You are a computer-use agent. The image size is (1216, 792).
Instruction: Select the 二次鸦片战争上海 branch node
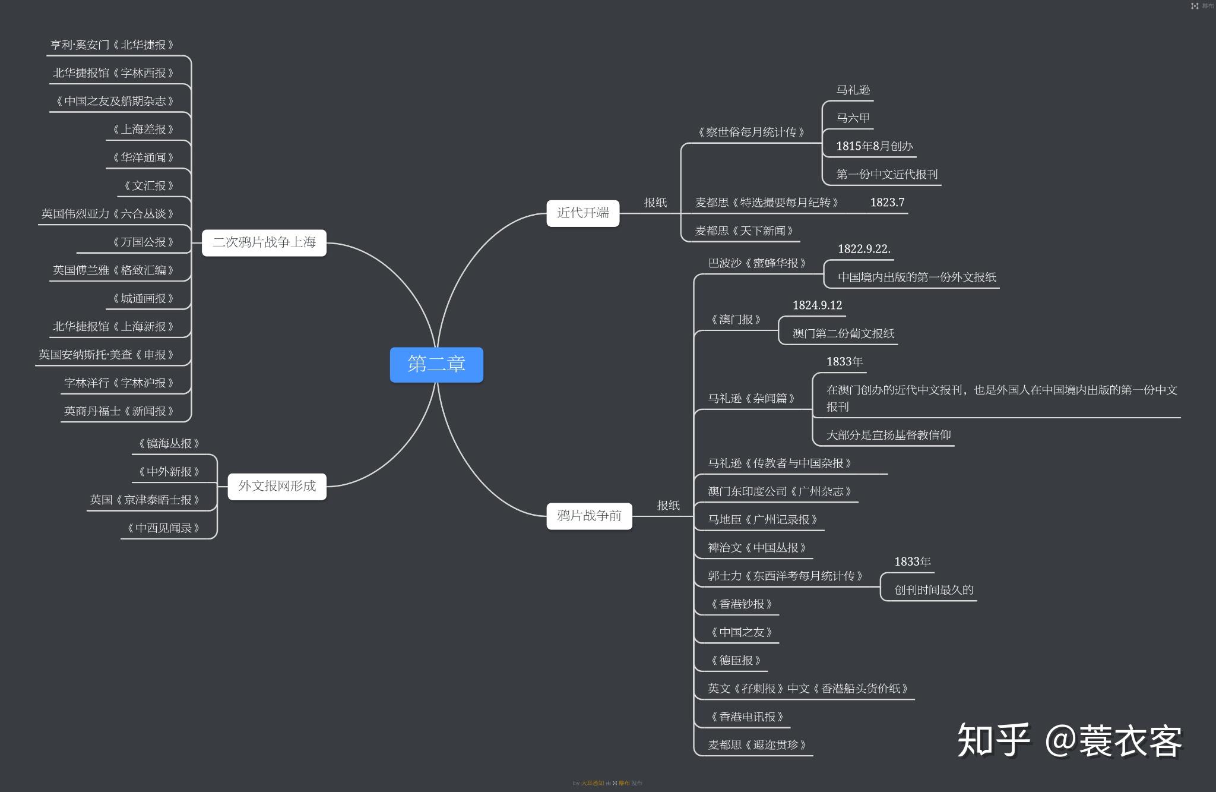264,242
